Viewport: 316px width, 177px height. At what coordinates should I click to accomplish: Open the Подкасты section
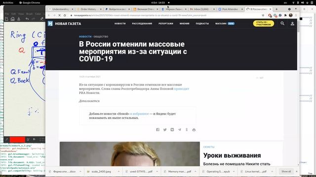(202, 24)
